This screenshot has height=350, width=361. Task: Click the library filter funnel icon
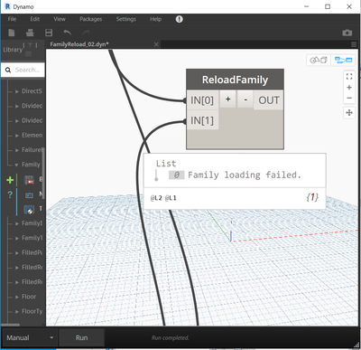click(30, 45)
